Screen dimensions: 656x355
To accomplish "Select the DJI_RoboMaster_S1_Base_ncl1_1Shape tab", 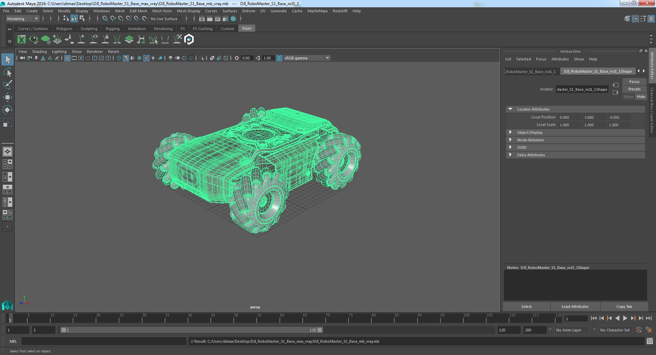I will pyautogui.click(x=598, y=71).
